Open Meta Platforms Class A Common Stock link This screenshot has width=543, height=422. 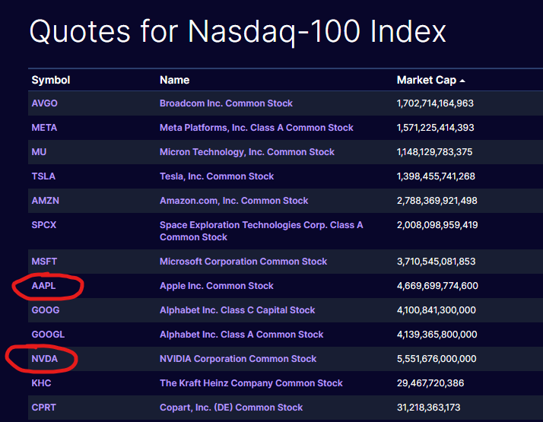pyautogui.click(x=256, y=128)
